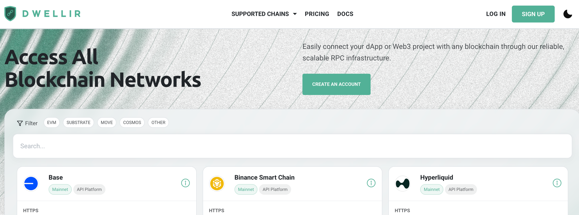Click the Hyperliquid logo icon

click(x=403, y=184)
